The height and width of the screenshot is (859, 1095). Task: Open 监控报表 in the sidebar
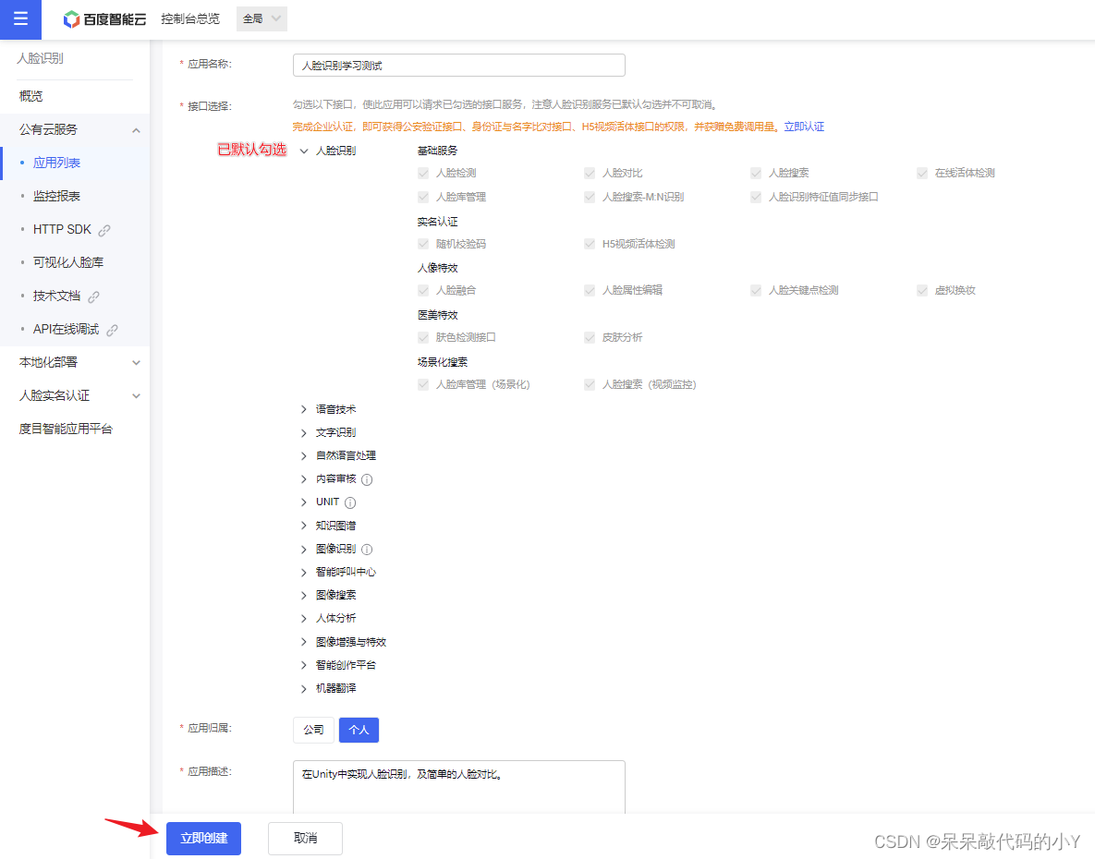coord(56,196)
